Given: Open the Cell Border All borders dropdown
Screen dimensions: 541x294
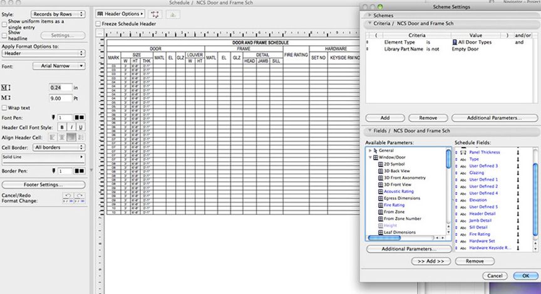Looking at the screenshot, I should pyautogui.click(x=59, y=147).
